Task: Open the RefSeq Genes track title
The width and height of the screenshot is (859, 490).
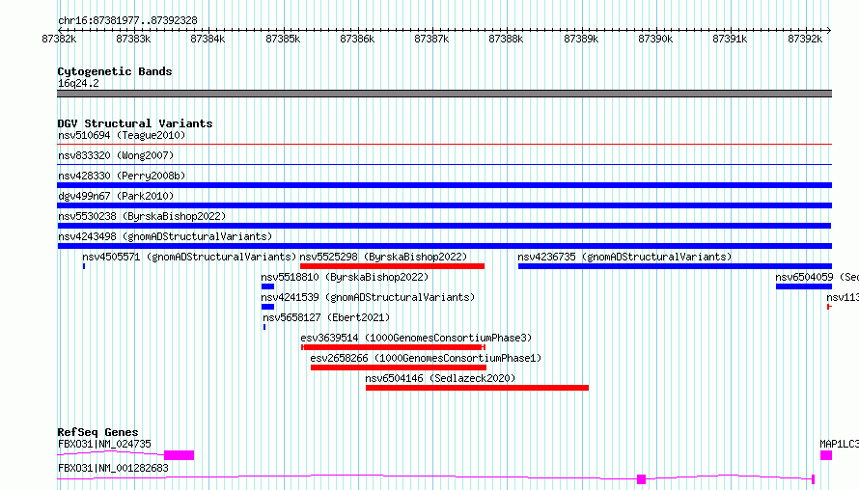Action: [x=97, y=432]
